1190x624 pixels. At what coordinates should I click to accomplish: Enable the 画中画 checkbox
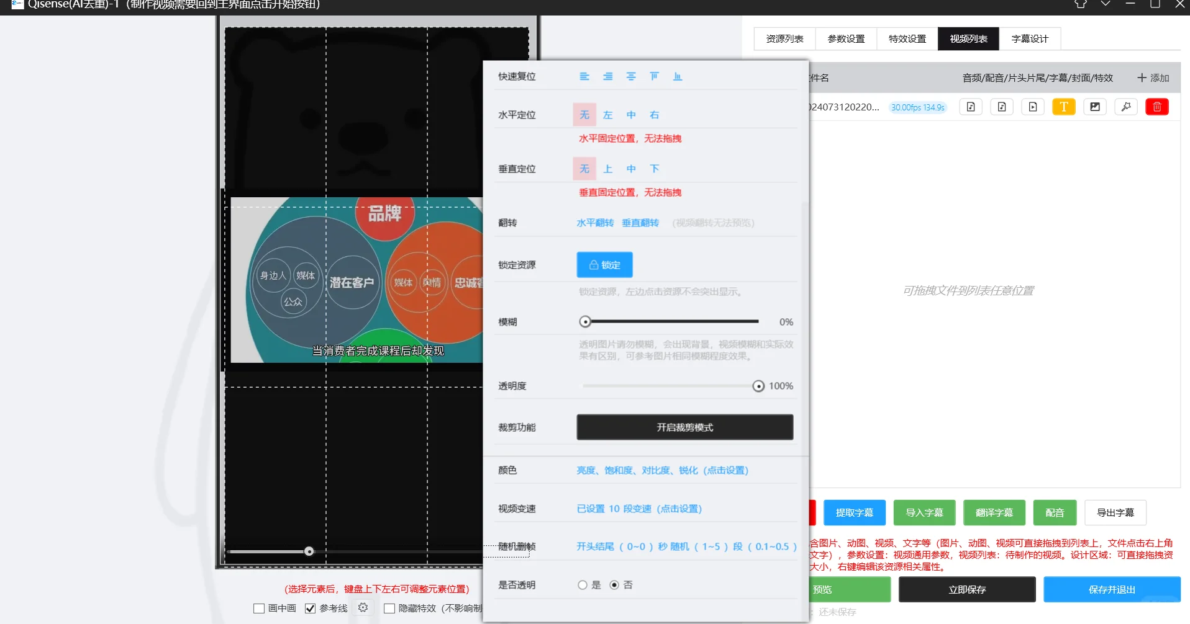tap(259, 608)
